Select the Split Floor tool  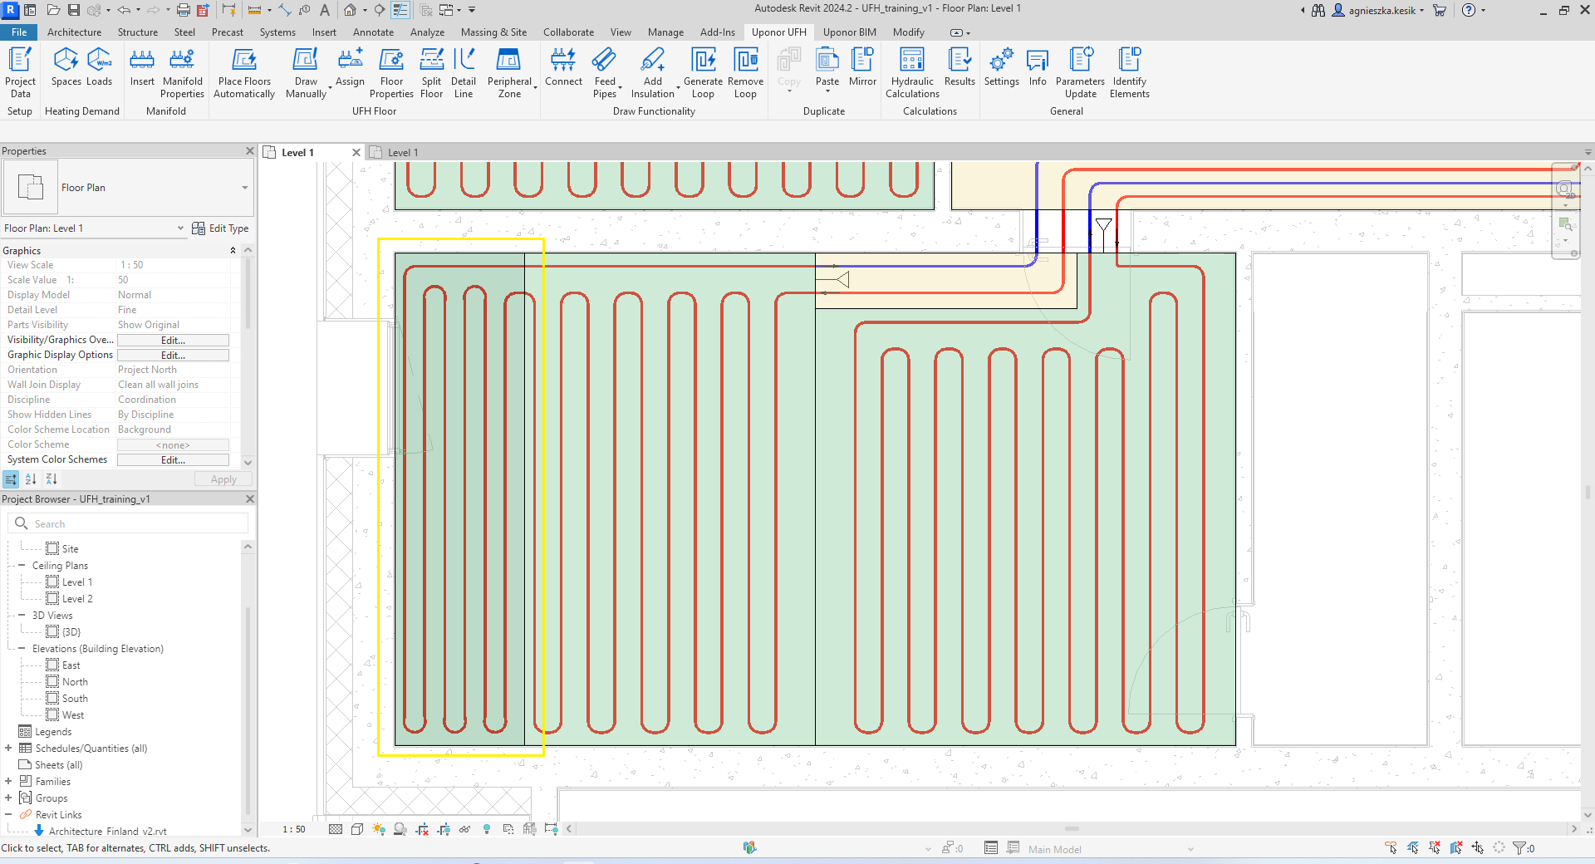click(431, 72)
